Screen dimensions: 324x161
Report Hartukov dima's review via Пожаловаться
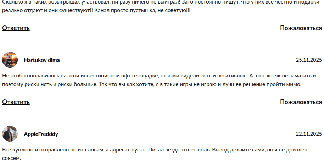pyautogui.click(x=301, y=102)
